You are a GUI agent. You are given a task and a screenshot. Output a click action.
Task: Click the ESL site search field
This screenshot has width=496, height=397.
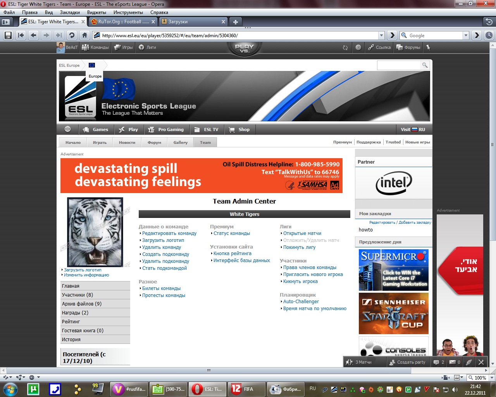(x=399, y=65)
